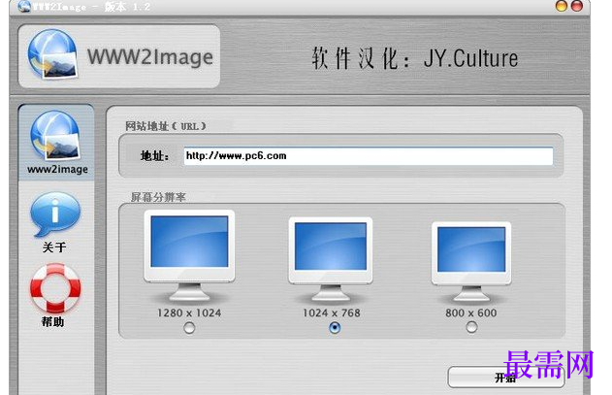Viewport: 612px width, 395px height.
Task: Choose the 800 x 600 radio button
Action: [x=471, y=327]
